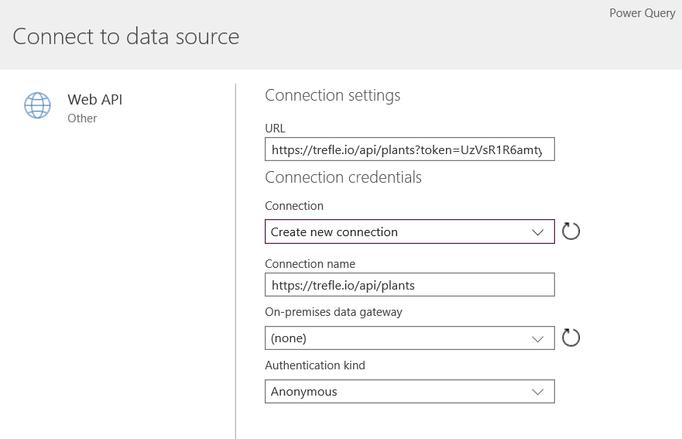Click the 'Other' category label
The width and height of the screenshot is (682, 439).
pos(82,118)
